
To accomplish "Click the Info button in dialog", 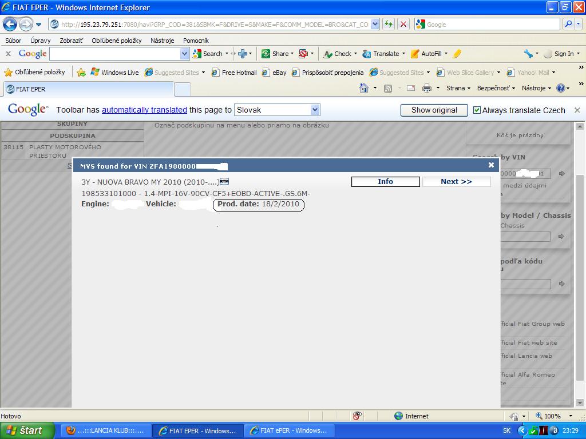I will 385,182.
